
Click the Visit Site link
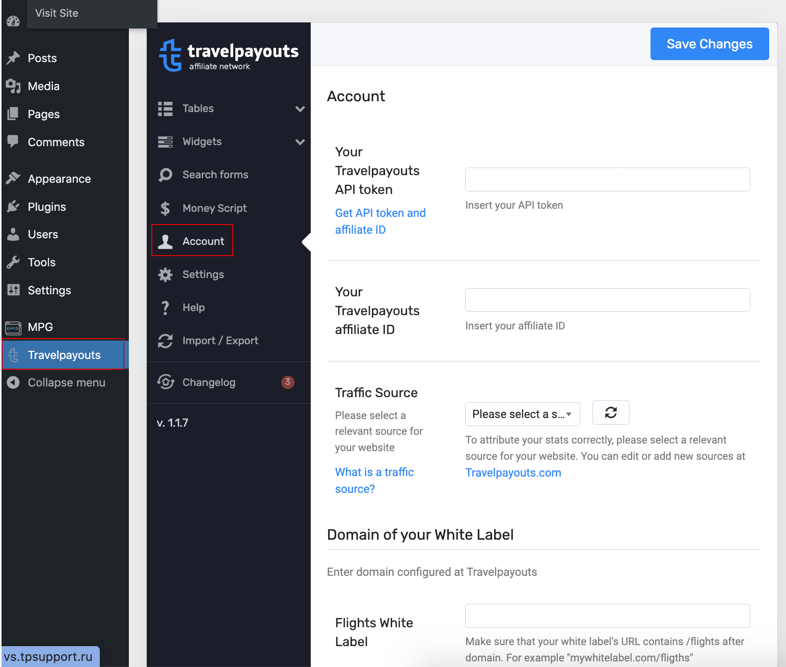coord(57,13)
